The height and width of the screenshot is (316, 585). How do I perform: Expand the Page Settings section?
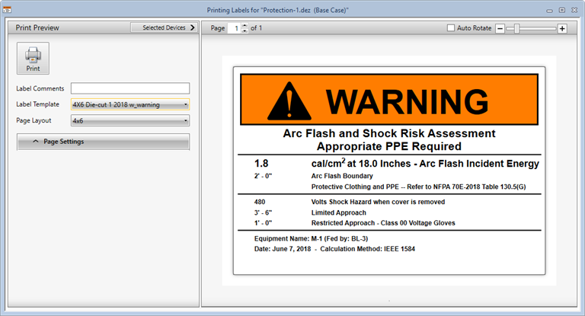[x=103, y=142]
